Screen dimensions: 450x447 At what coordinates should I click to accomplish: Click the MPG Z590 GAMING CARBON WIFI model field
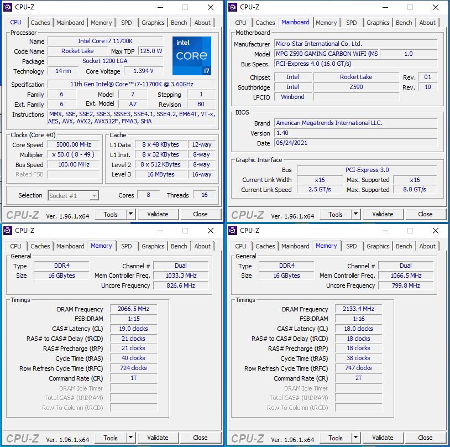click(327, 54)
